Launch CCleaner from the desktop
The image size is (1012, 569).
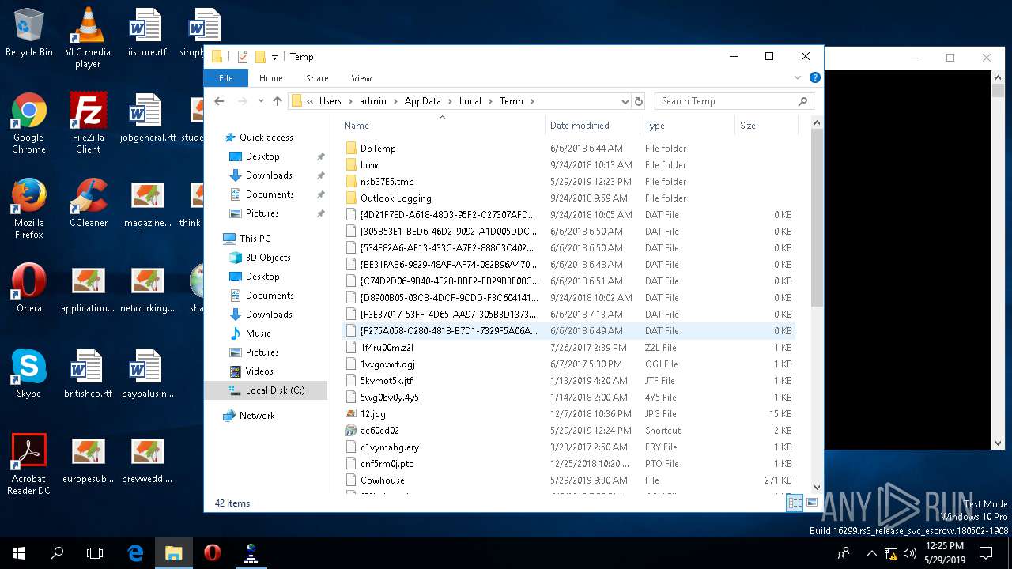pyautogui.click(x=88, y=203)
